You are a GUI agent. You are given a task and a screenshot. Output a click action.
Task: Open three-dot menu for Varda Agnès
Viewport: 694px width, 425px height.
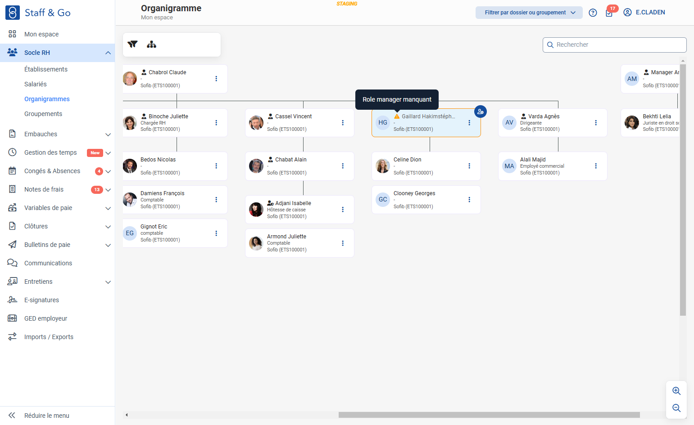(596, 123)
